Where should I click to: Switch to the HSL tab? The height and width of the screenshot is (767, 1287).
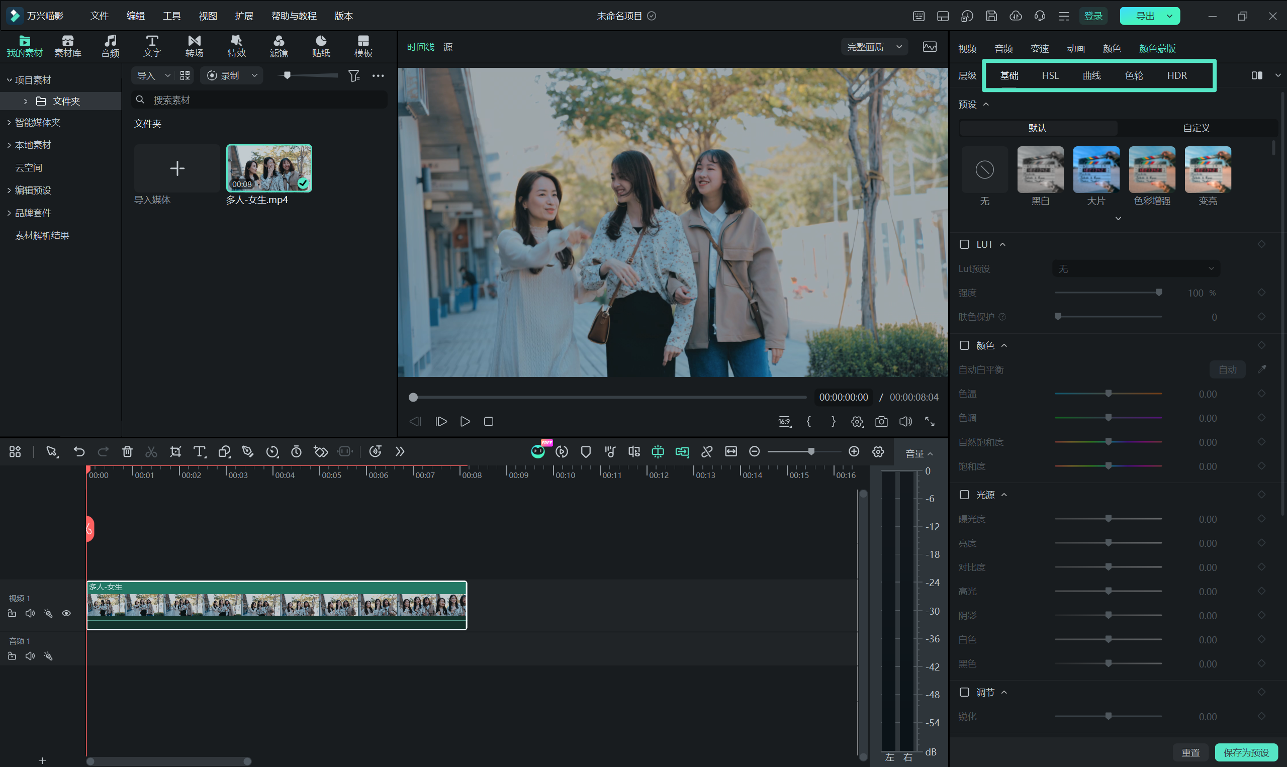click(x=1050, y=75)
